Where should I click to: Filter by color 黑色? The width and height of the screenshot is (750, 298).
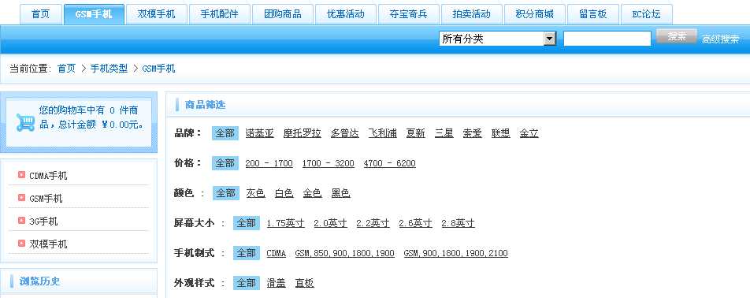tap(340, 193)
